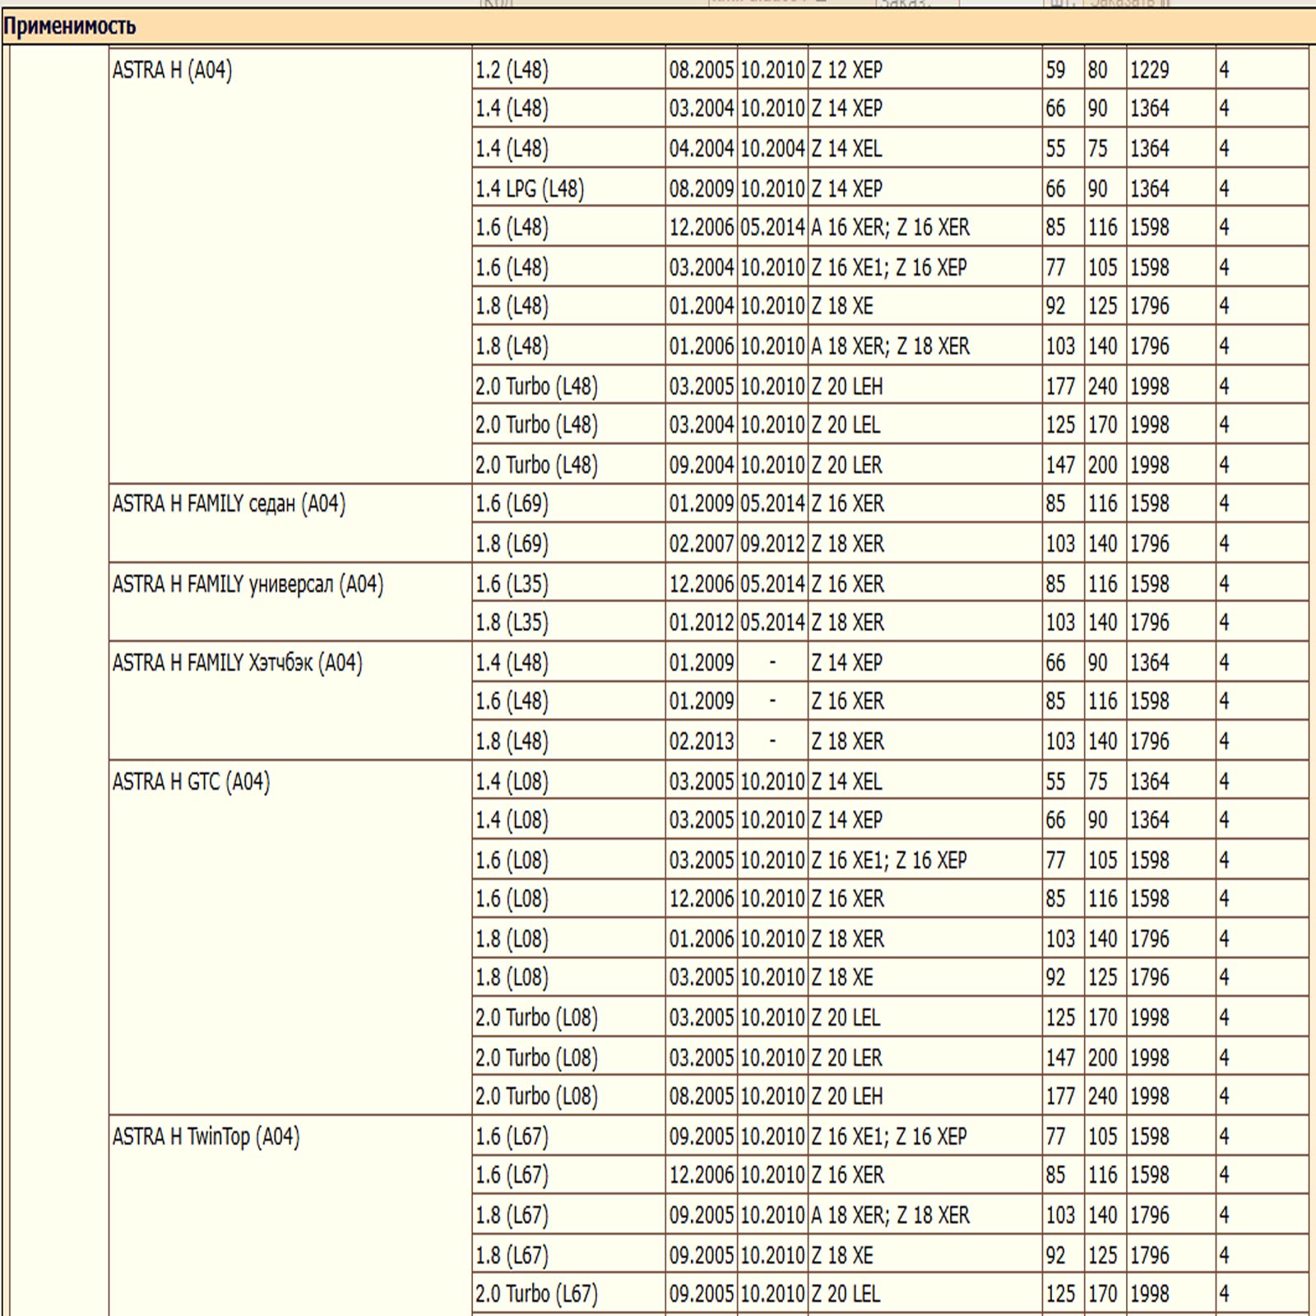
Task: Select ASTRA H FAMILY седан (A04) model
Action: (x=229, y=503)
